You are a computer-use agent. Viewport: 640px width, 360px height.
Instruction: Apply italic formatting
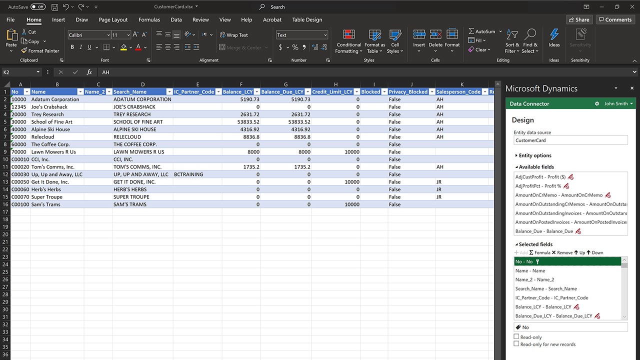coord(80,47)
